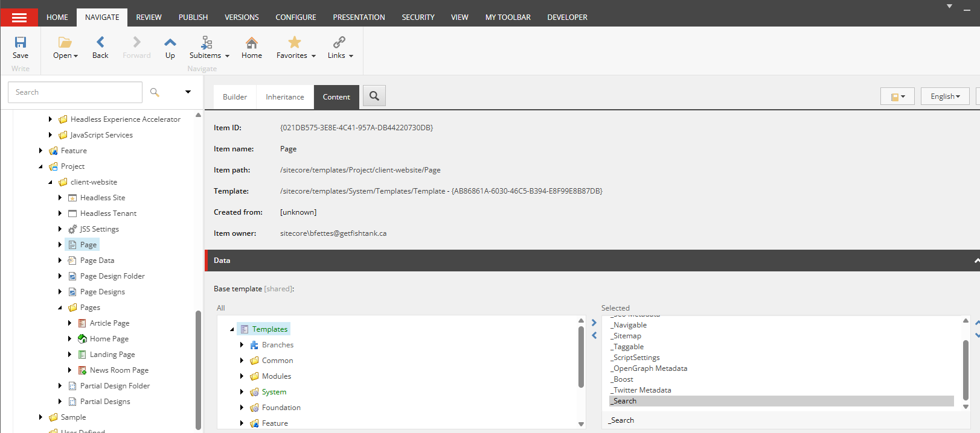Open the editor icon dropdown near English
980x433 pixels.
[898, 96]
